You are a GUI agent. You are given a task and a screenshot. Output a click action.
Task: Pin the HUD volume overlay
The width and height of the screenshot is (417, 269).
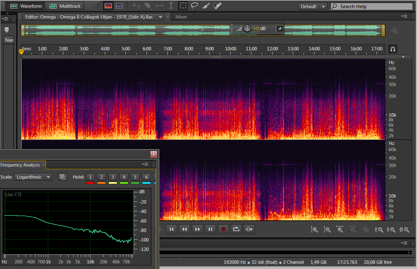pyautogui.click(x=280, y=29)
